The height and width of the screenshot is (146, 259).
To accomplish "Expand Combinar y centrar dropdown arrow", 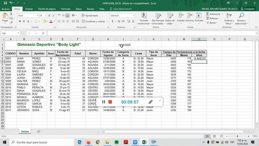I will [107, 21].
